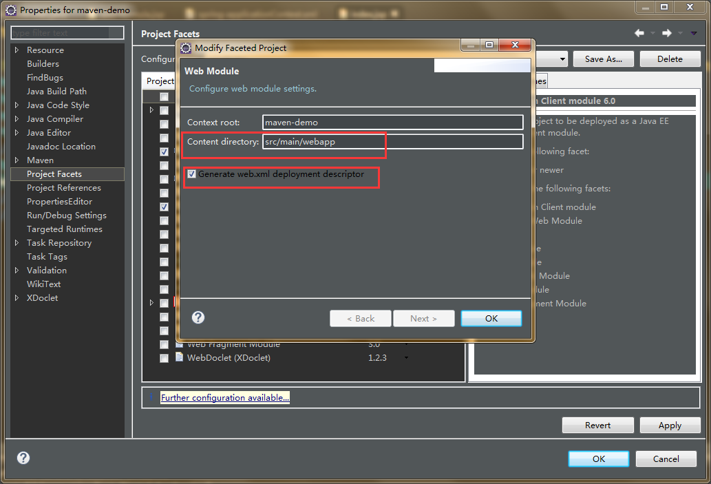
Task: Click the help icon in Modify Faceted Project
Action: click(x=198, y=317)
